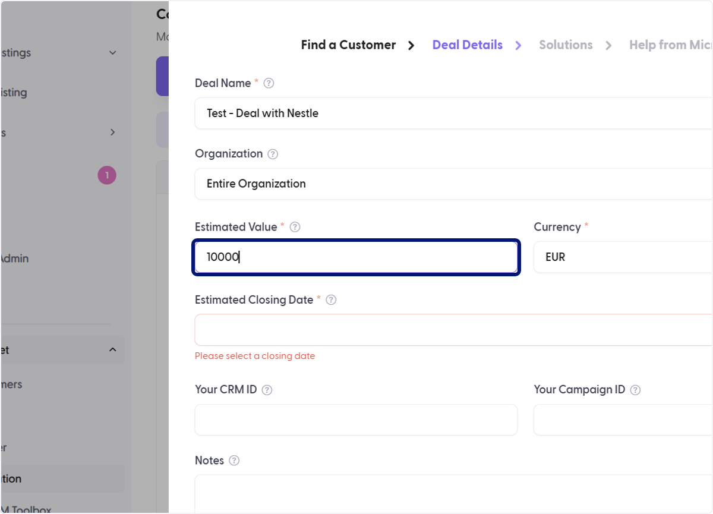Click inside the Notes text area
713x514 pixels.
[x=454, y=494]
